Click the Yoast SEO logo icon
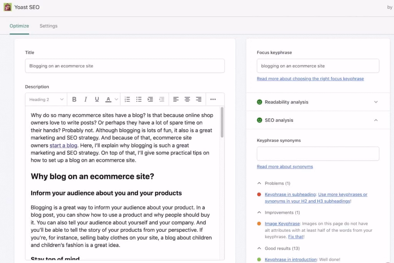Image resolution: width=394 pixels, height=263 pixels. coord(7,7)
